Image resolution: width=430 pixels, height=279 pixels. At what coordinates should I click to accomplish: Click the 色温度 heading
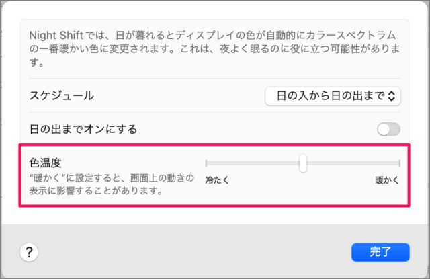tap(46, 163)
